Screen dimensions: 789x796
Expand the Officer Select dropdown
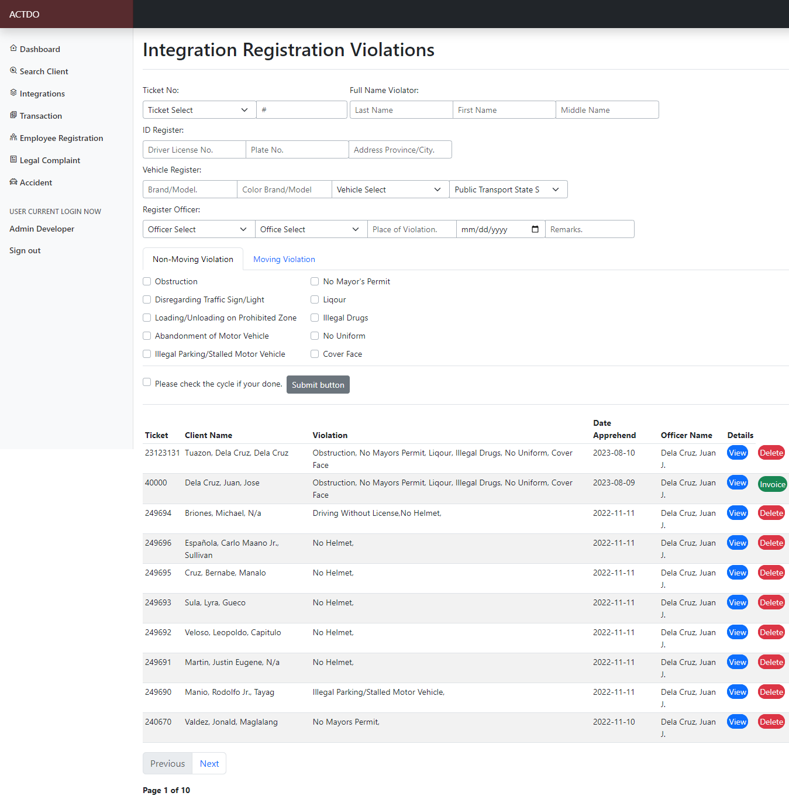198,229
